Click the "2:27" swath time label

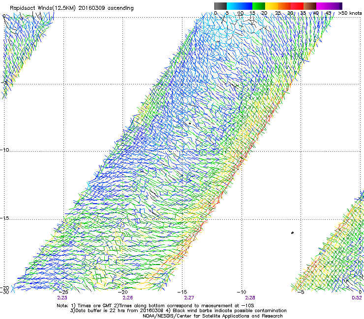point(189,298)
